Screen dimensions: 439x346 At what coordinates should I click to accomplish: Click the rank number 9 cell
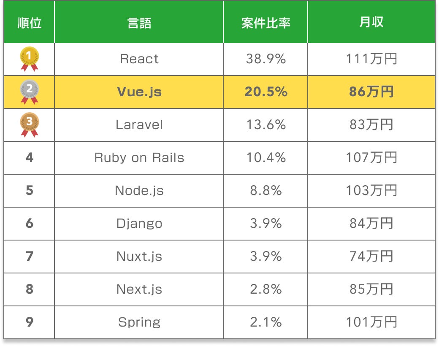coord(29,322)
